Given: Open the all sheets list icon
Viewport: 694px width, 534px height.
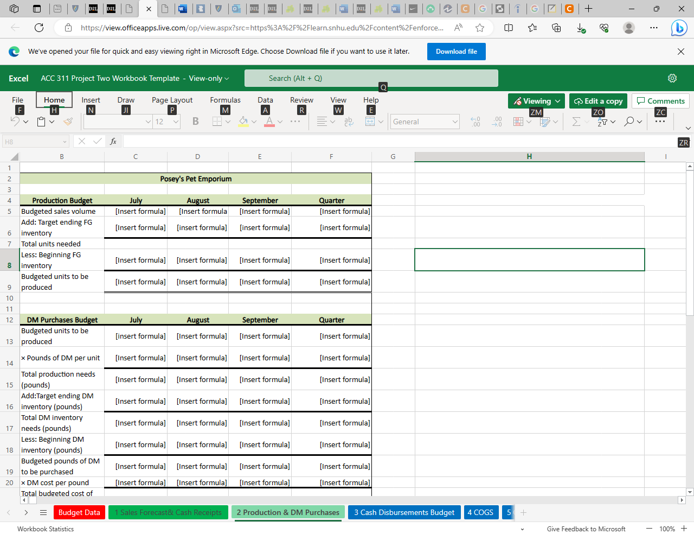Looking at the screenshot, I should pyautogui.click(x=43, y=512).
